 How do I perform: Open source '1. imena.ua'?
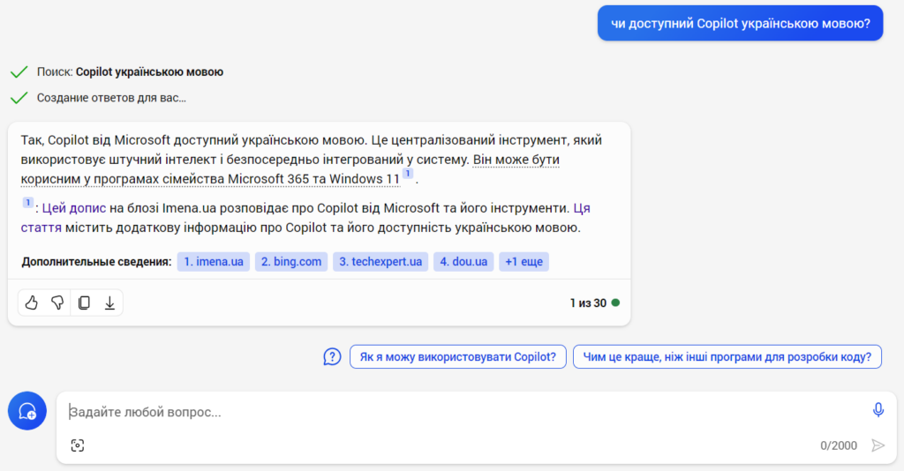(x=214, y=261)
